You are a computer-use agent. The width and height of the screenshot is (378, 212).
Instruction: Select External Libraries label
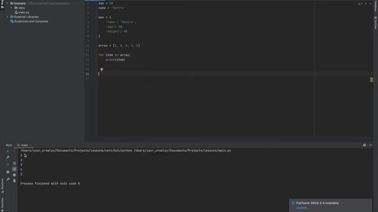pos(26,17)
